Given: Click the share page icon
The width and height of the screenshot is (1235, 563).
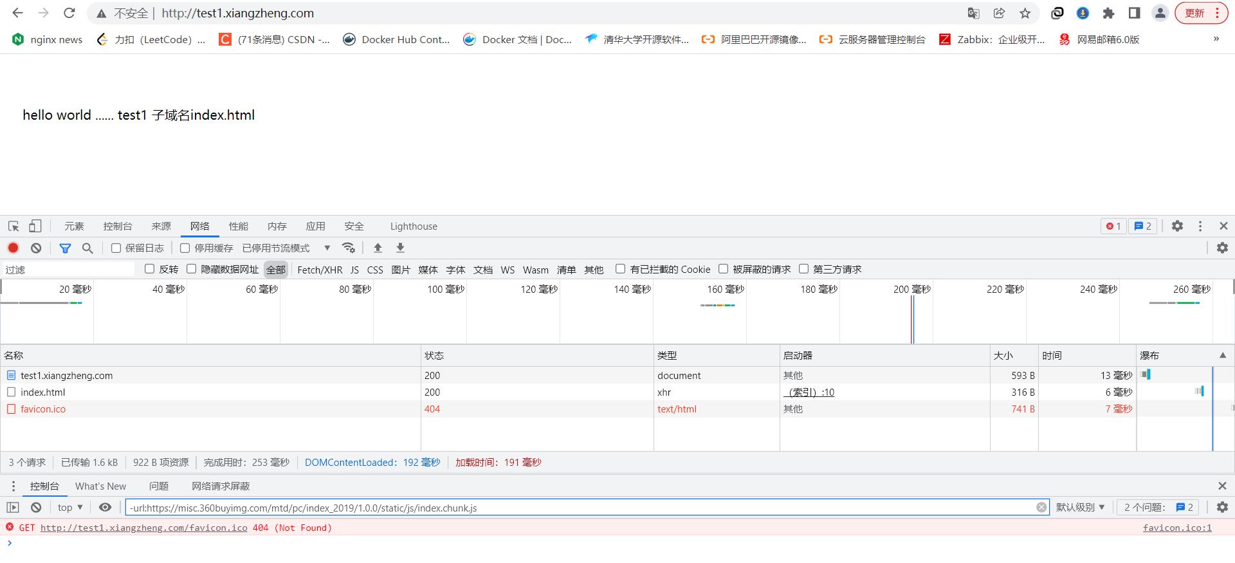Looking at the screenshot, I should click(999, 13).
